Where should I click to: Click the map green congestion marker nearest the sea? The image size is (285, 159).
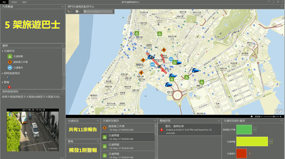coord(137,33)
